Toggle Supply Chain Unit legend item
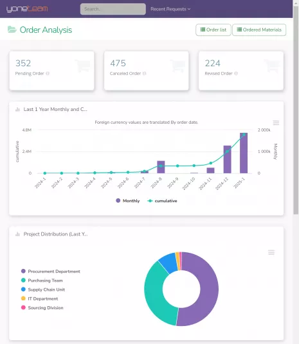Viewport: 299px width, 344px height. pyautogui.click(x=43, y=289)
